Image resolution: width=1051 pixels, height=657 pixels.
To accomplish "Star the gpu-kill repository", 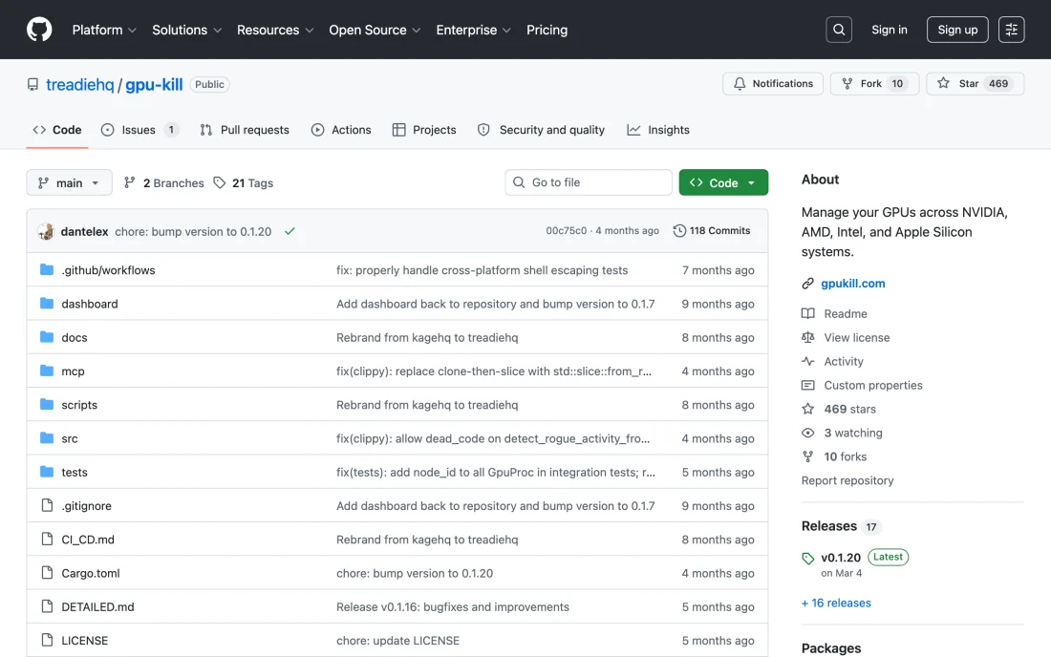I will click(x=975, y=84).
